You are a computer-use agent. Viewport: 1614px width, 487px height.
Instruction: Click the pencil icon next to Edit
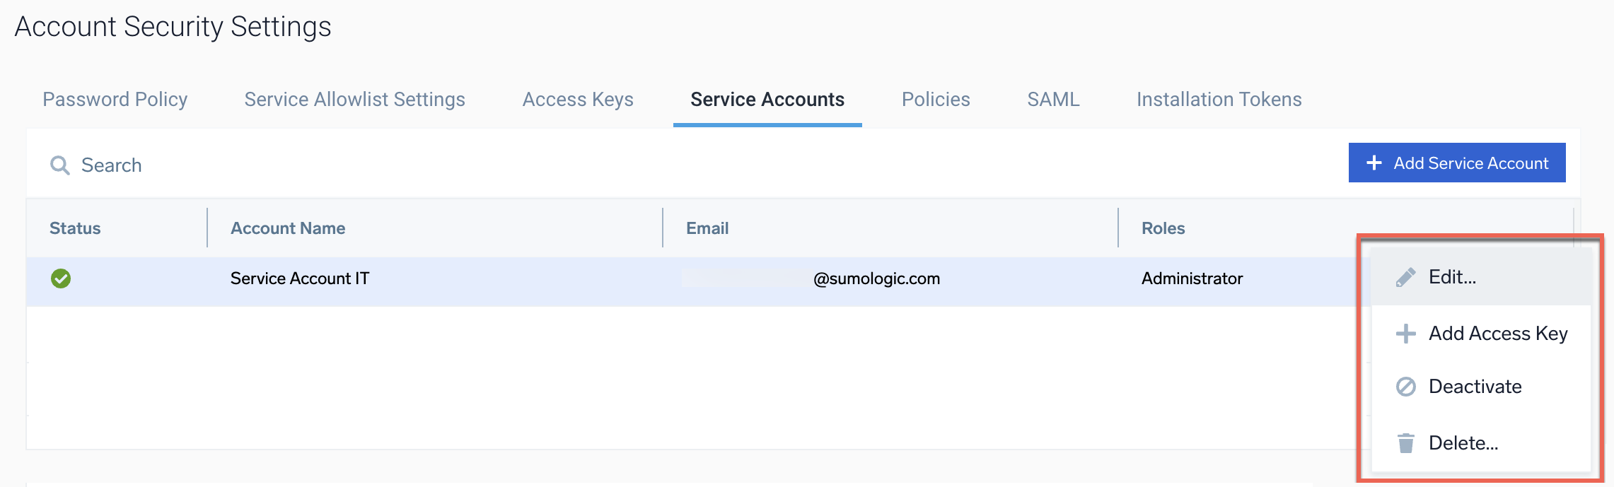click(1405, 277)
